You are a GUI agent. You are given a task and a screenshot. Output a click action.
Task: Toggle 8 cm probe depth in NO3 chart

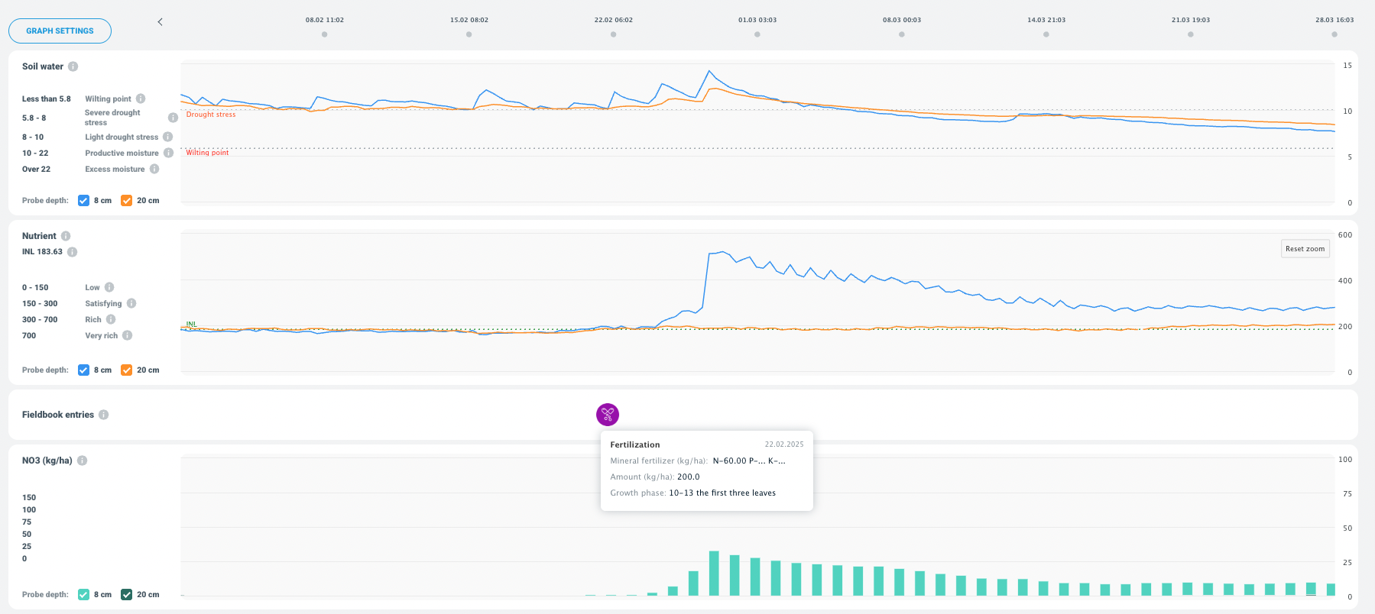84,595
